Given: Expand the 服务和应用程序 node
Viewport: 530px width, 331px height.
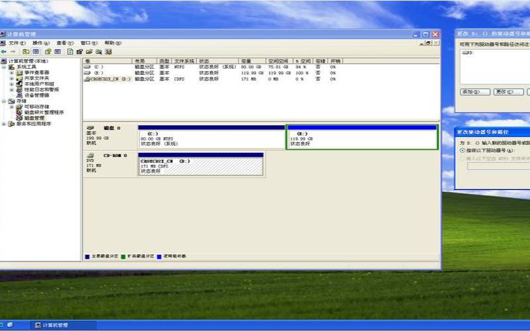Looking at the screenshot, I should tap(4, 124).
